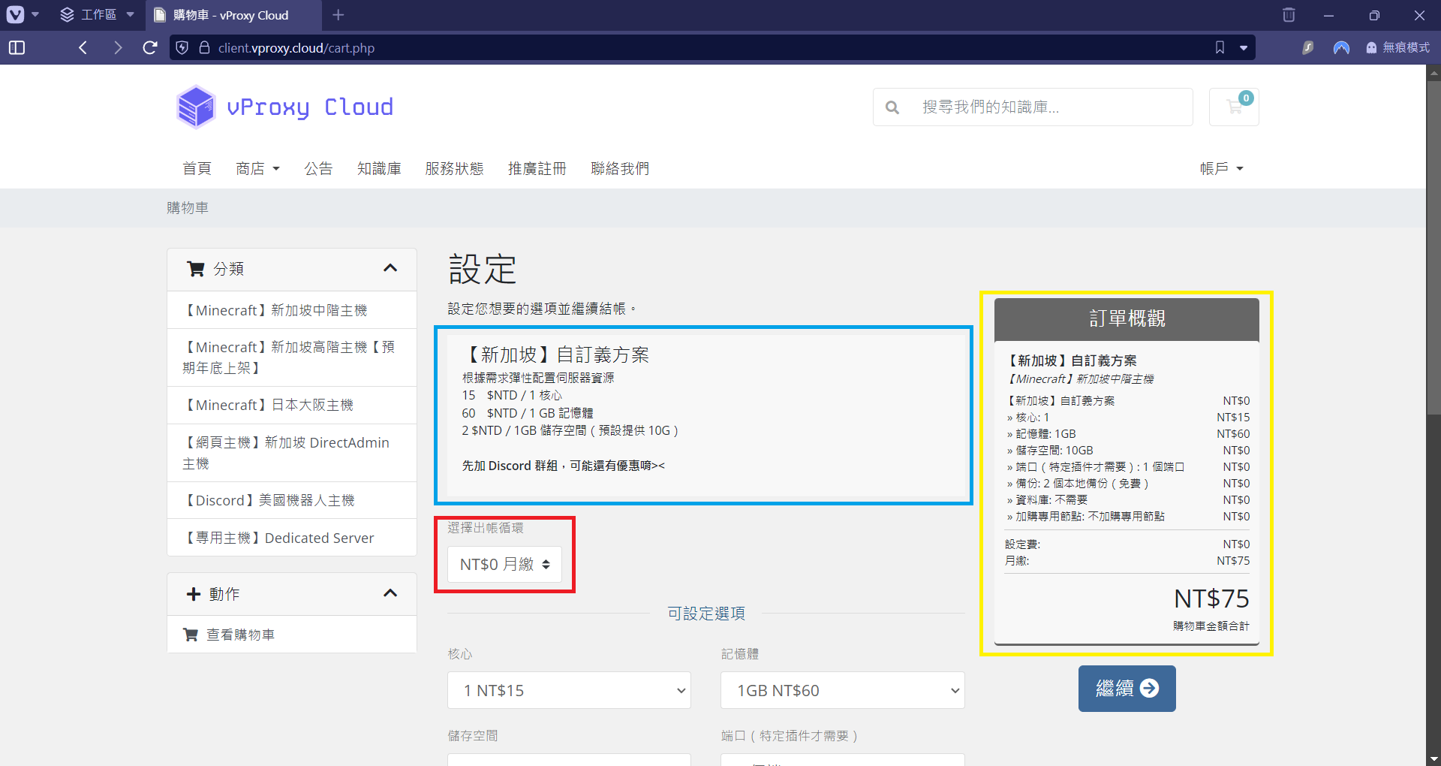Click the vProxy Cloud cube logo
This screenshot has width=1441, height=766.
click(196, 107)
